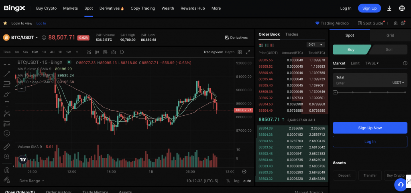Toggle lock all drawing tools

(x=7, y=180)
